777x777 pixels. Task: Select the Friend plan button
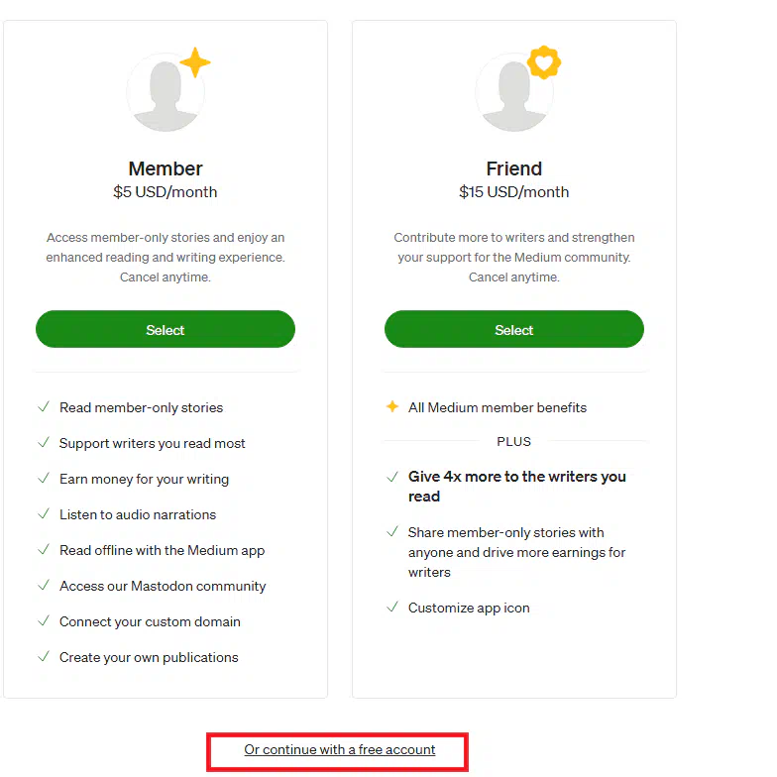[x=514, y=329]
